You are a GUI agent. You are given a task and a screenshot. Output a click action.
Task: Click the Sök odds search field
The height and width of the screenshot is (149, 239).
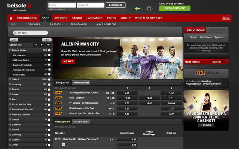click(31, 33)
